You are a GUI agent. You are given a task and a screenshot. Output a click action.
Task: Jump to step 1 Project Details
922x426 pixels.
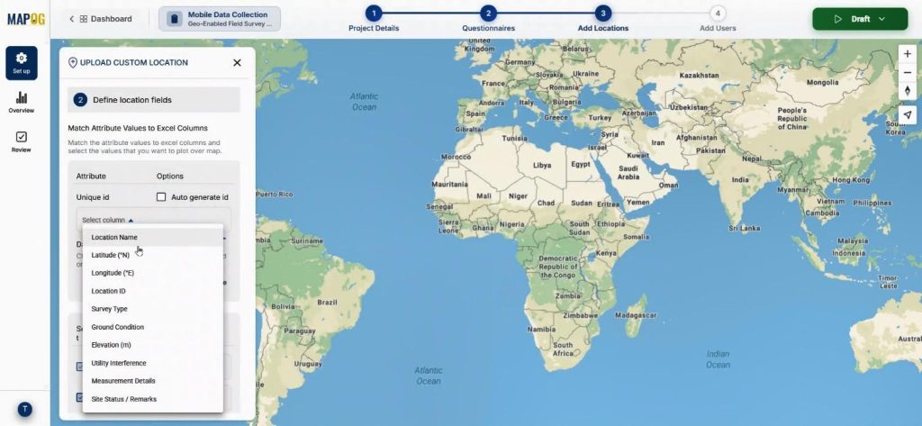coord(374,14)
